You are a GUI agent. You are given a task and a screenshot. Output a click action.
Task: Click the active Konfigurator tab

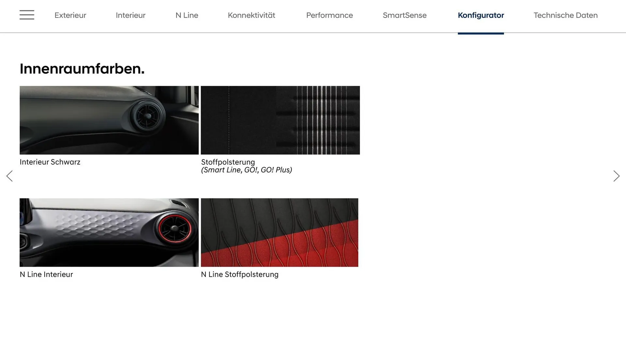tap(481, 15)
